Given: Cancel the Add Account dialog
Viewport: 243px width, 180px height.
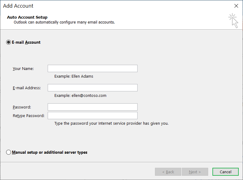Looking at the screenshot, I should coord(226,172).
